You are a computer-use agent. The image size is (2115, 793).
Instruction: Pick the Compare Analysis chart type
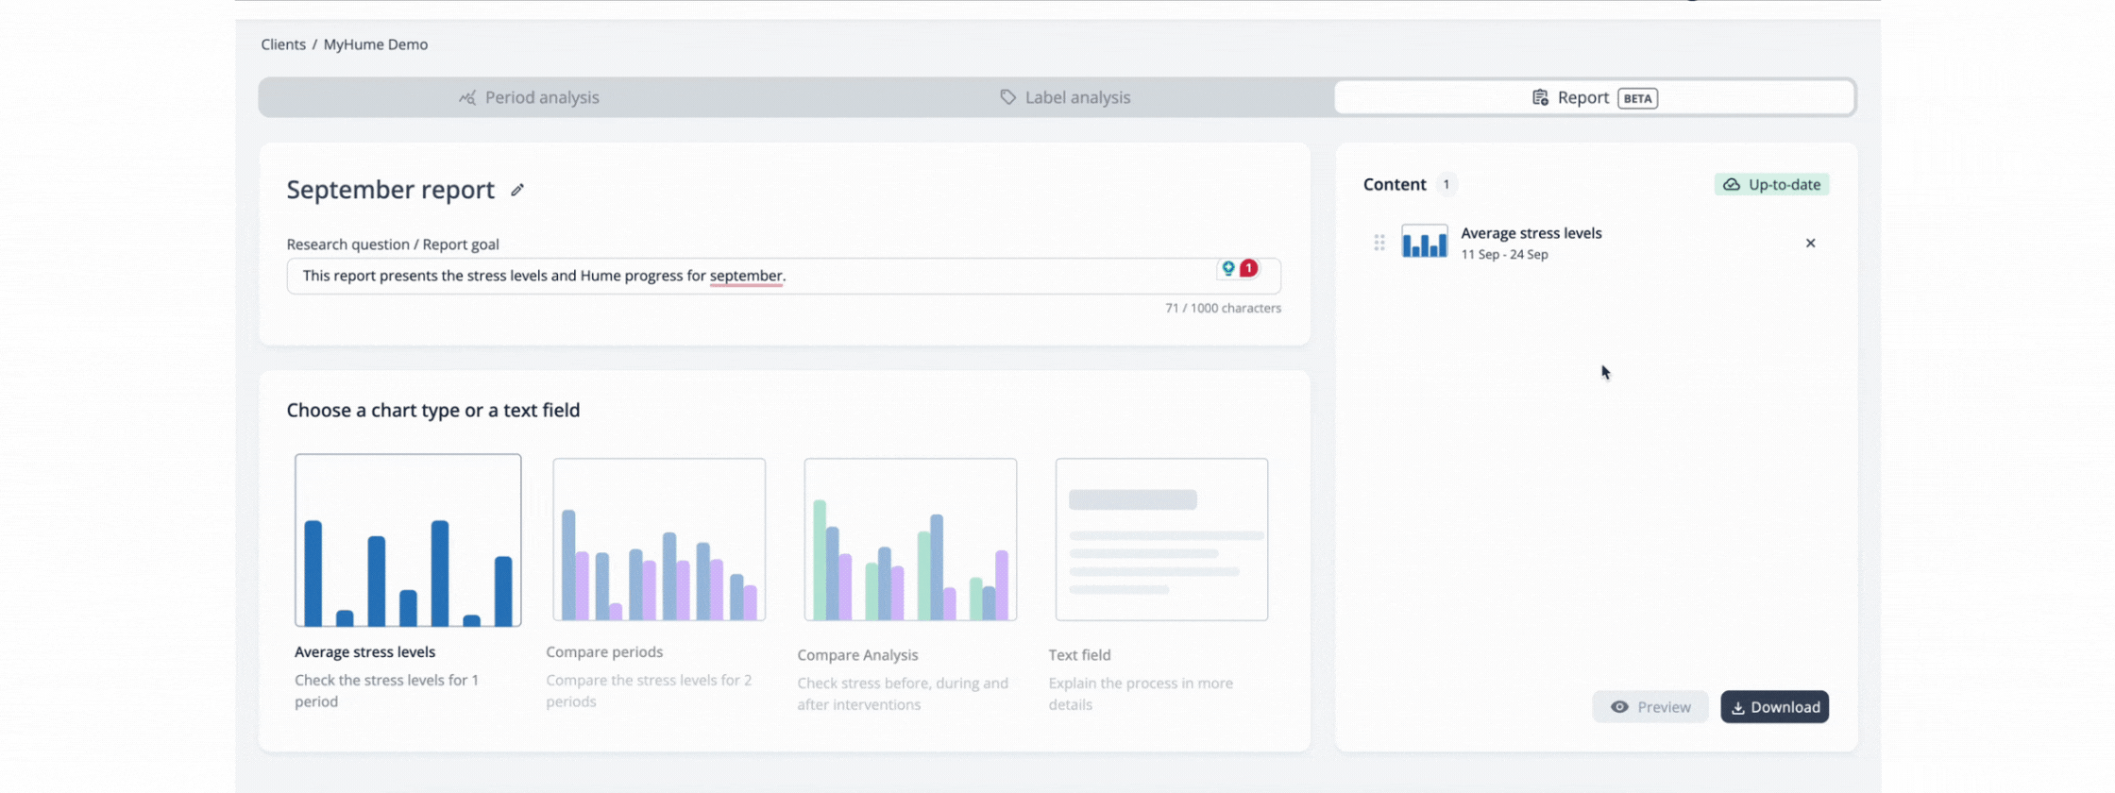[x=909, y=540]
